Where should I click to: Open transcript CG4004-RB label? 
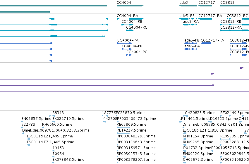point(132,22)
